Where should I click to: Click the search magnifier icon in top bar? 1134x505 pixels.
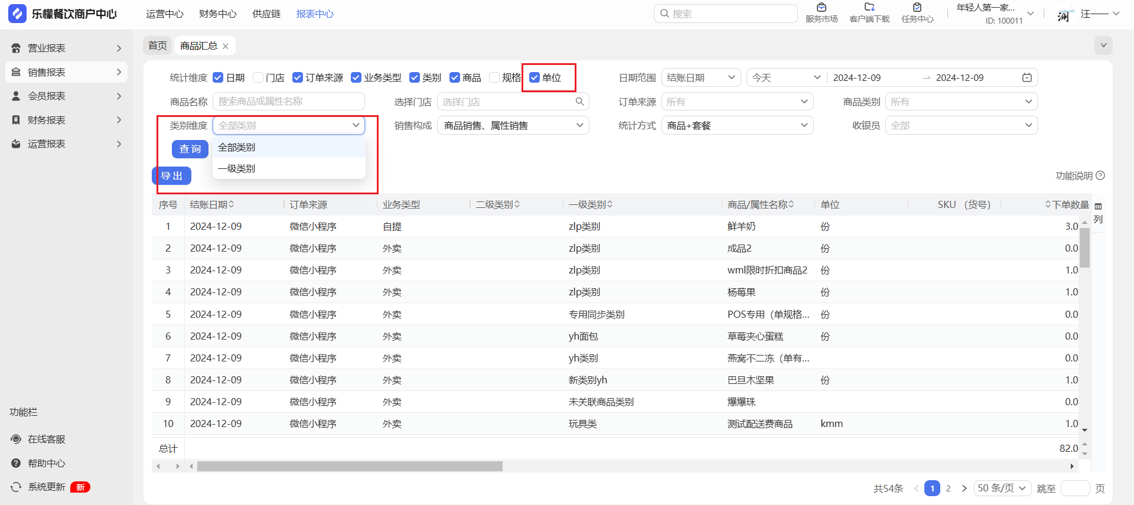click(664, 14)
